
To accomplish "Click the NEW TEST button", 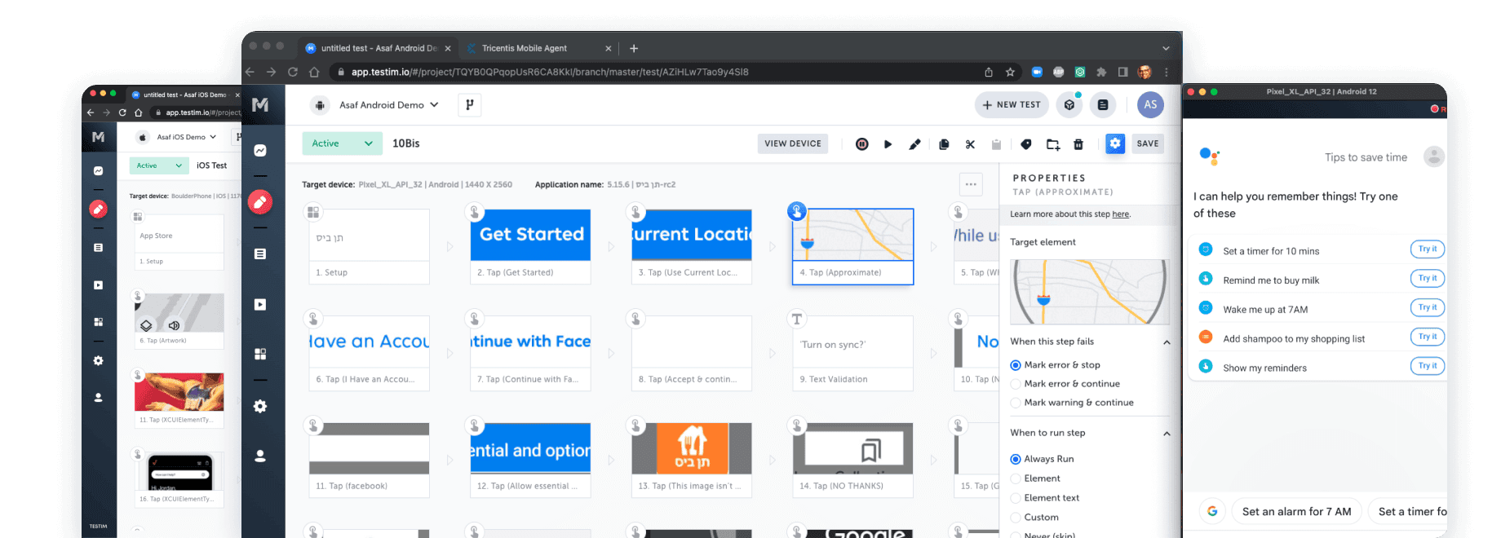I will (x=1012, y=105).
